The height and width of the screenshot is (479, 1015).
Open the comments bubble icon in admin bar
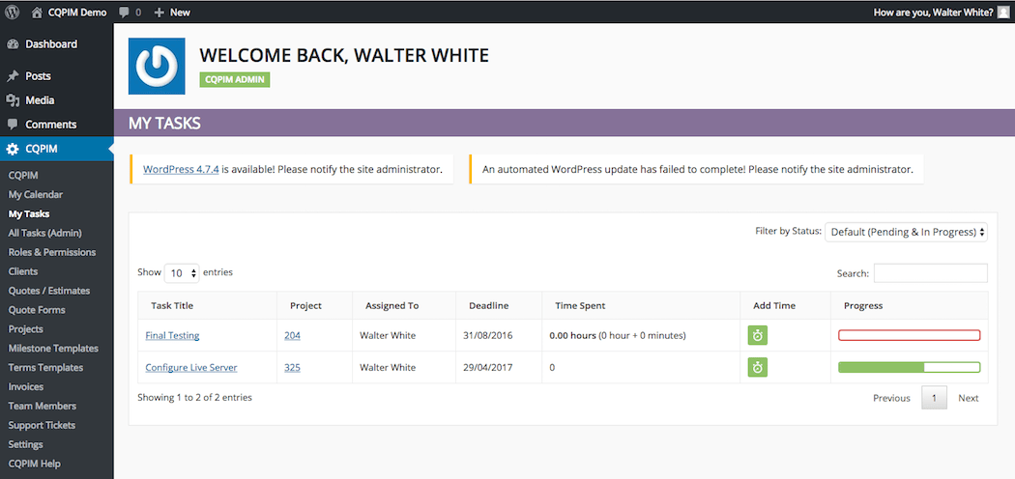(x=125, y=13)
